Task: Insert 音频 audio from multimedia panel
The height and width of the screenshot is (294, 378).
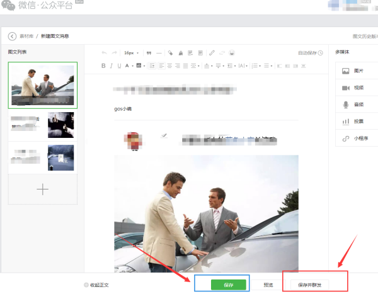Action: pyautogui.click(x=357, y=105)
